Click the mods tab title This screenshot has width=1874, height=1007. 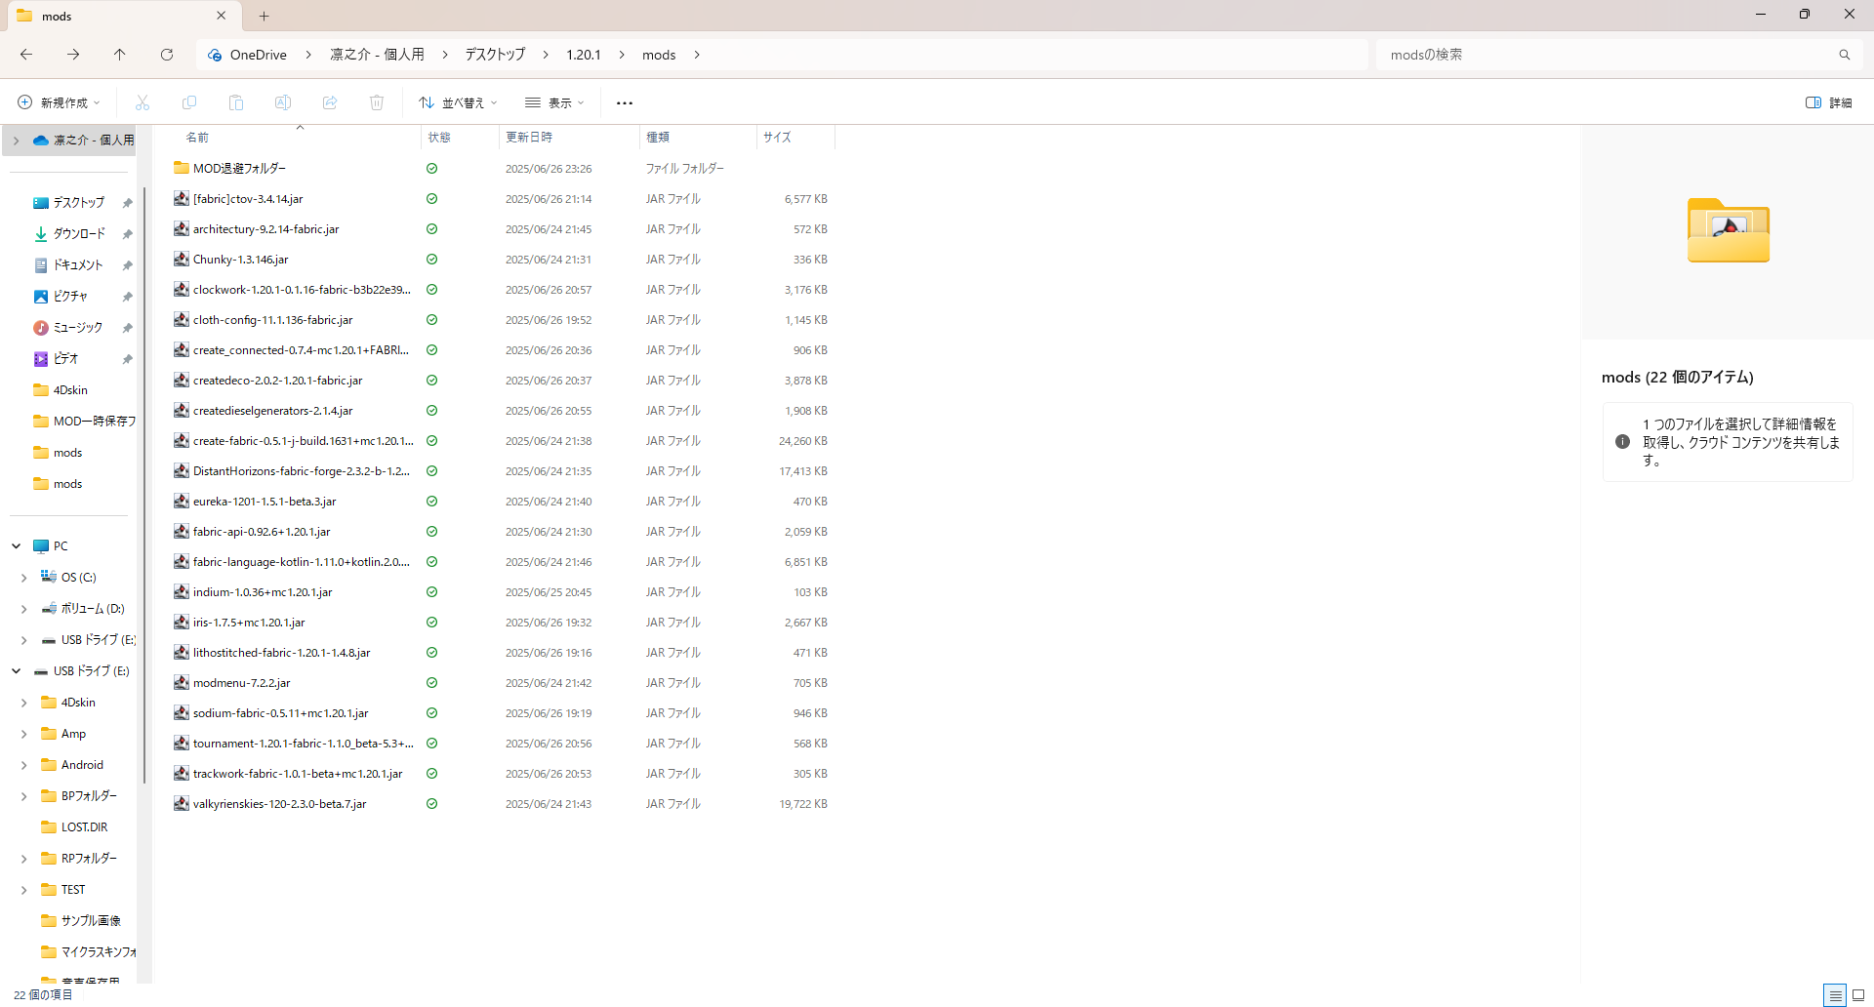point(57,16)
